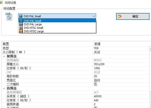Collapse the 音频流 group

(4, 88)
